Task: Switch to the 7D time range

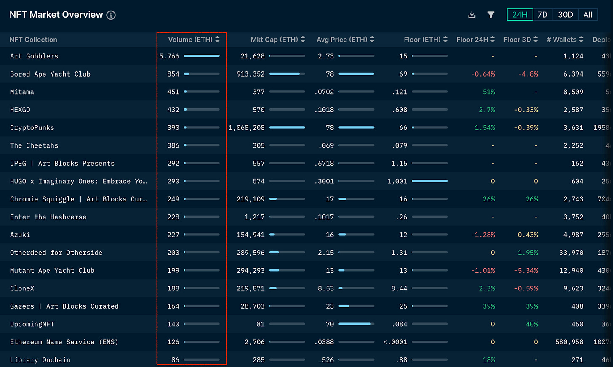Action: click(543, 15)
